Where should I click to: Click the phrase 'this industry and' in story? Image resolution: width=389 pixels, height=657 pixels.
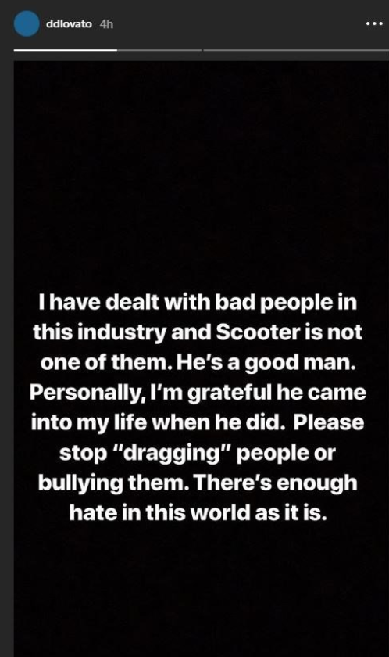(x=122, y=332)
